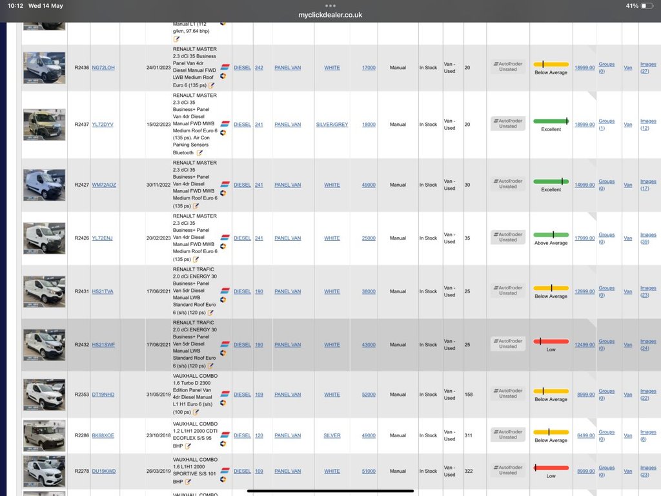Click the SILVER/GREY colour link
Viewport: 661px width, 496px height.
tap(332, 125)
